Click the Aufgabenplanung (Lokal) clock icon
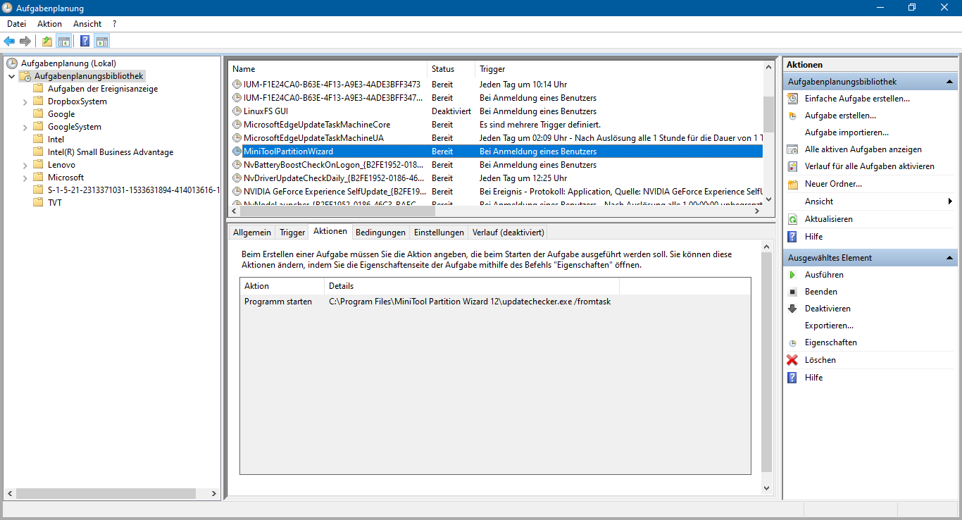The image size is (962, 520). [x=12, y=63]
